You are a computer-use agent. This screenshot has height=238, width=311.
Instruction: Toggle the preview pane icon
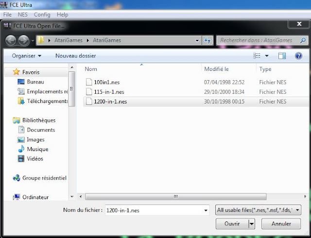tap(282, 56)
